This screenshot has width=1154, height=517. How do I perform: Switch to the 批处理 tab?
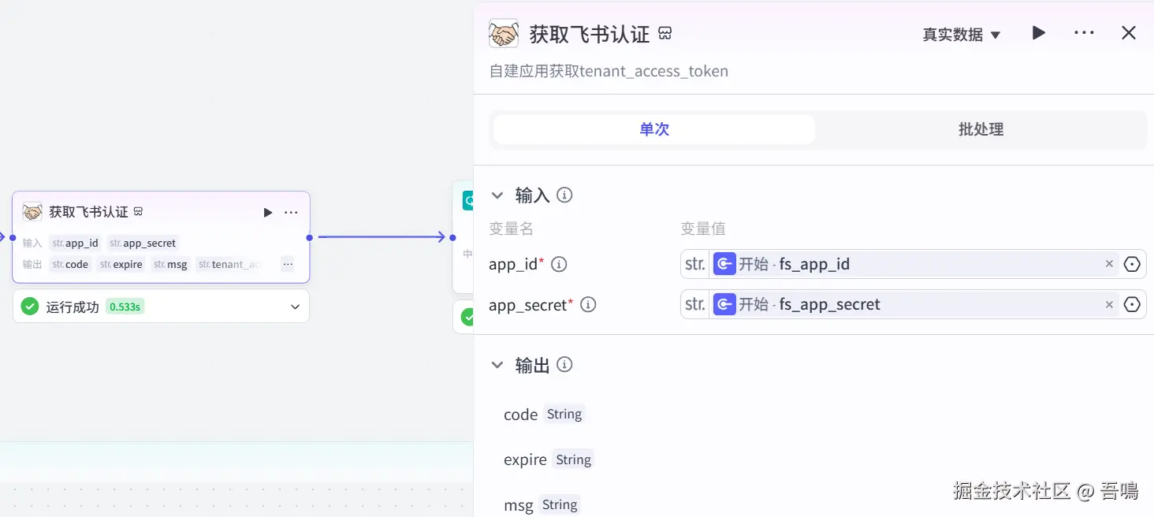pyautogui.click(x=981, y=129)
